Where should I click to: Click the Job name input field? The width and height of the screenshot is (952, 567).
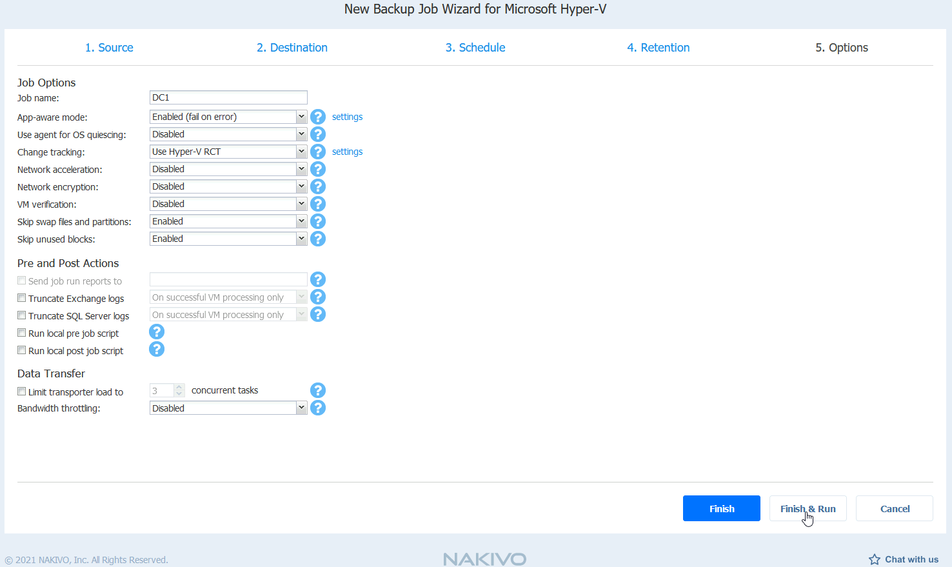(228, 97)
